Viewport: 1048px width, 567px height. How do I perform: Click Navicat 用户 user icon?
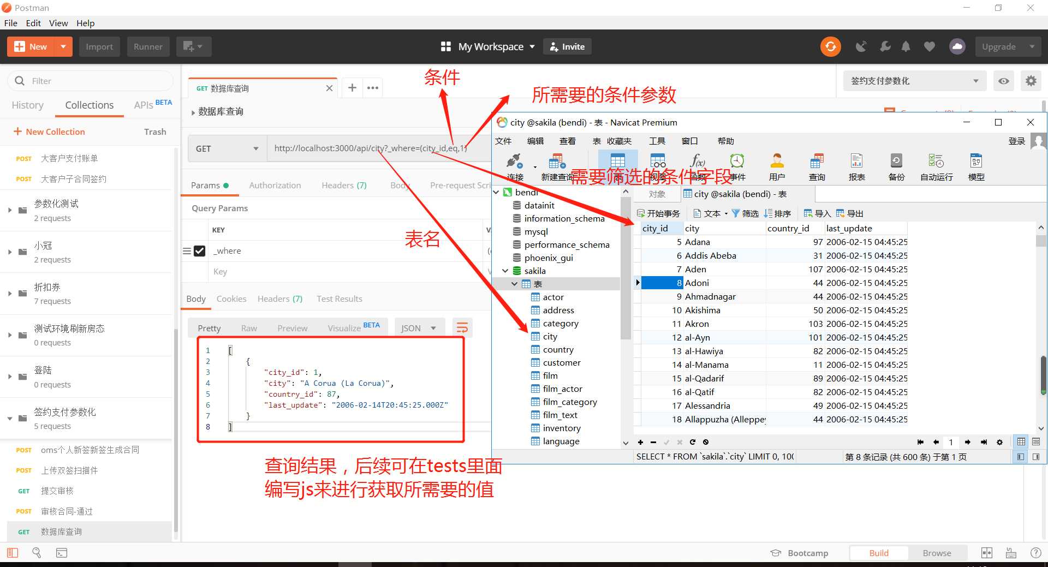[777, 168]
